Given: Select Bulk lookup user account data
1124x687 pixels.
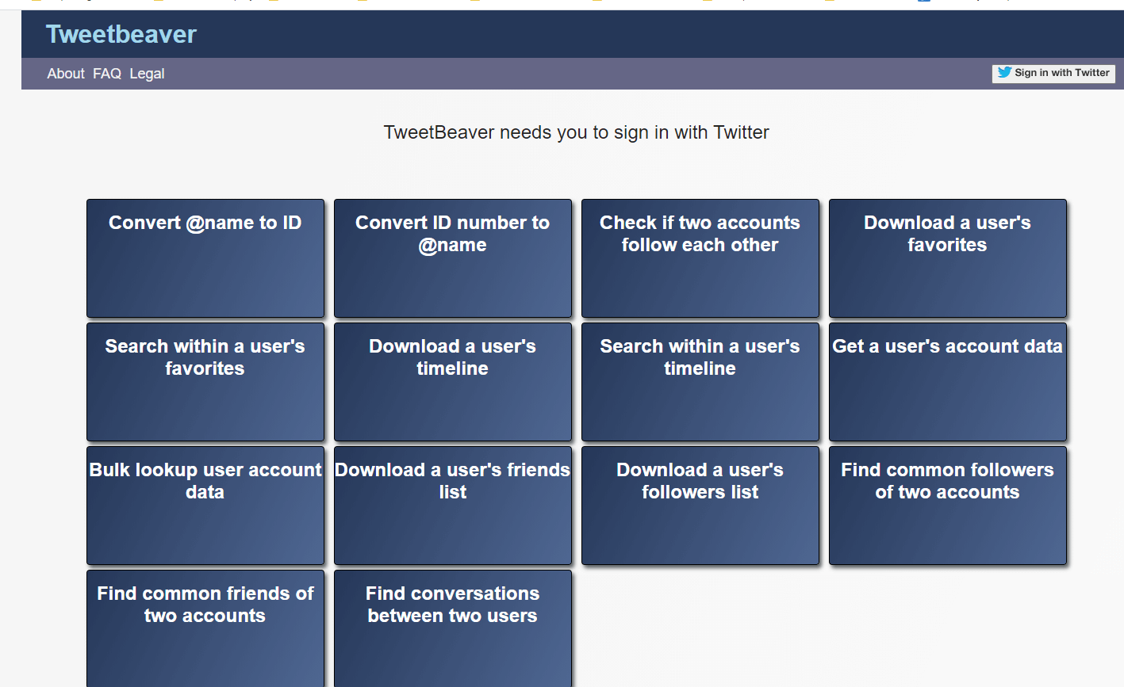Looking at the screenshot, I should click(205, 506).
